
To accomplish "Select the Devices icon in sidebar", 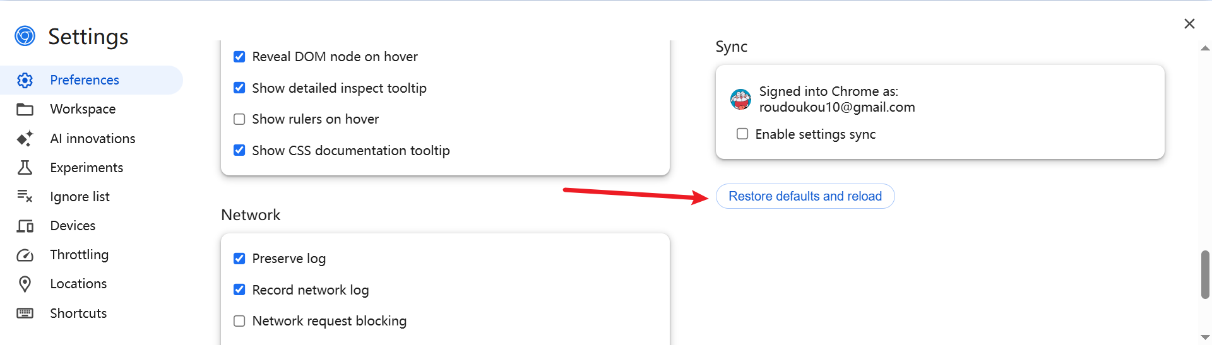I will click(25, 226).
